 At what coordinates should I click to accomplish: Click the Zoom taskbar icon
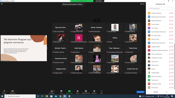pos(65,96)
